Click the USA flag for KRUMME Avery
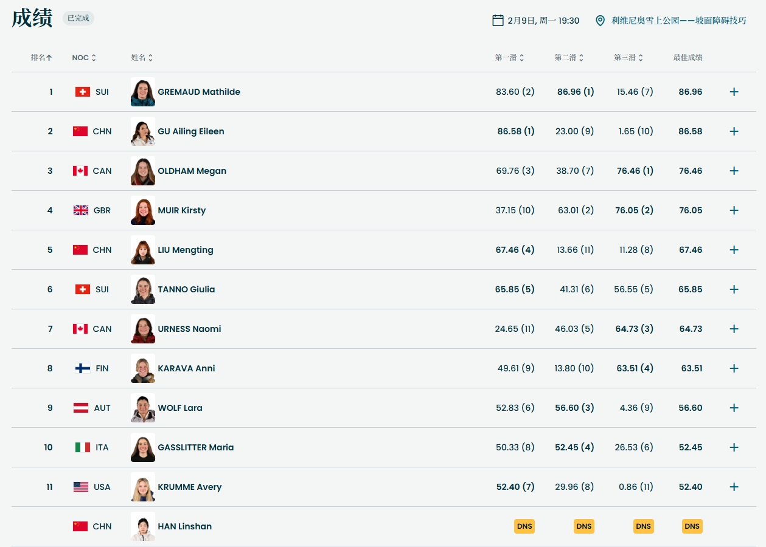Screen dimensions: 766x547 coord(81,487)
